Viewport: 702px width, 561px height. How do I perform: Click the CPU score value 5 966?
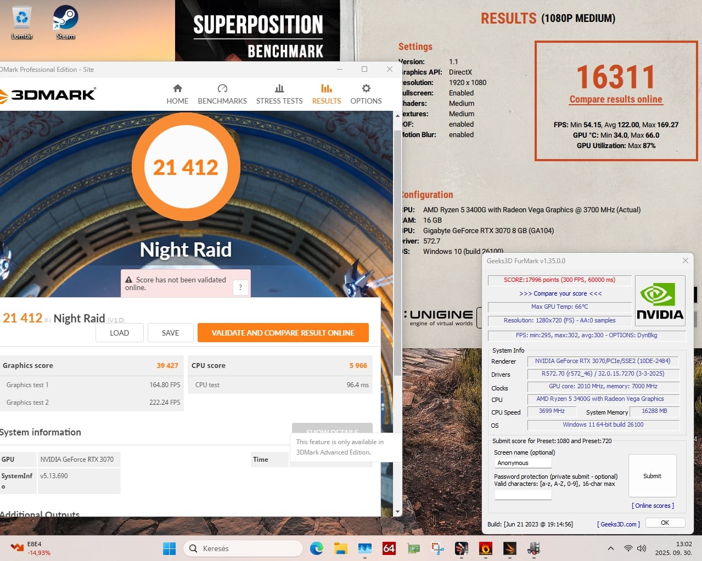358,366
